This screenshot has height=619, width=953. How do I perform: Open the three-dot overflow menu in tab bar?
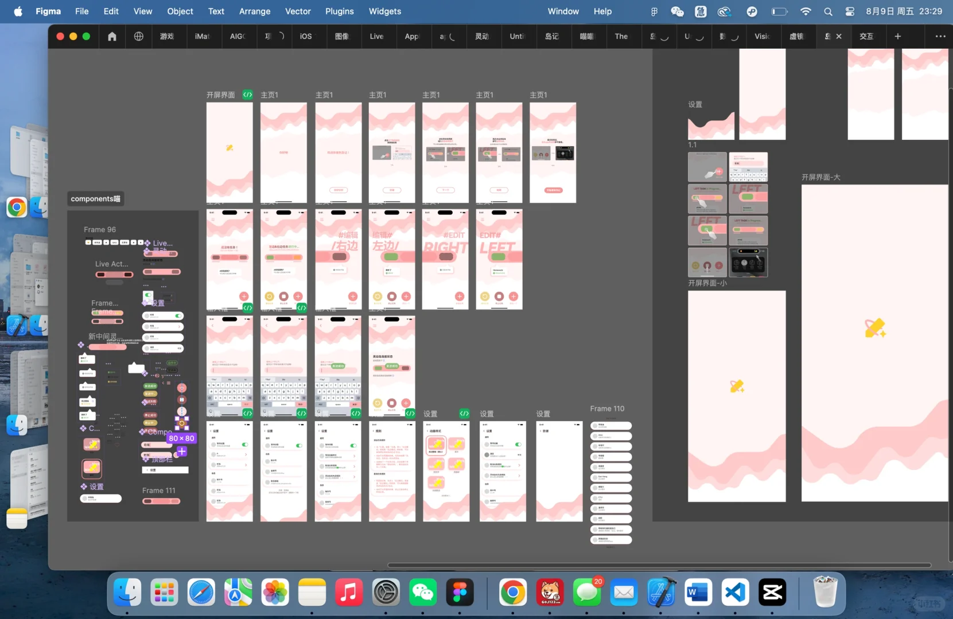tap(940, 36)
